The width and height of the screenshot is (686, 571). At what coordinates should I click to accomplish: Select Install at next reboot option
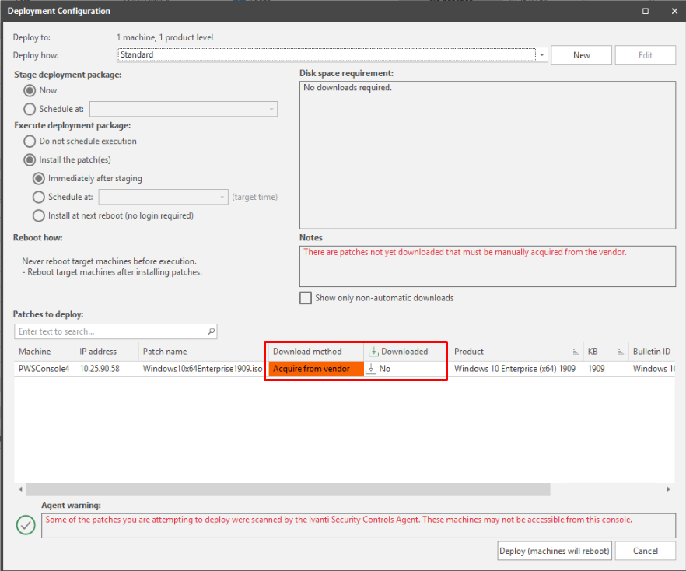coord(39,215)
